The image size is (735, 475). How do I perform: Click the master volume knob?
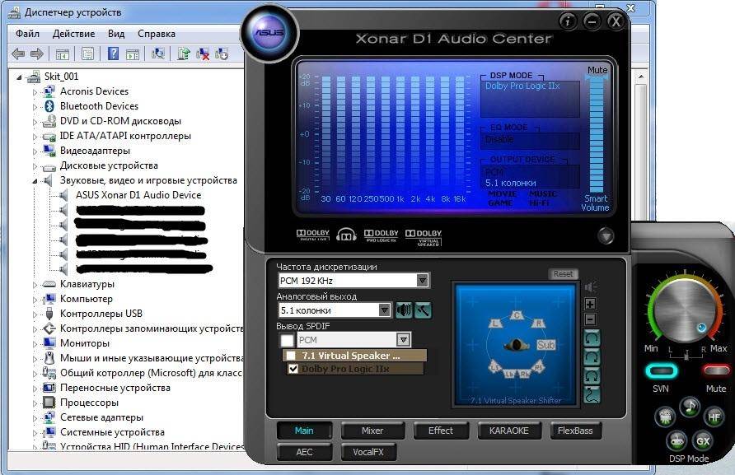(684, 310)
